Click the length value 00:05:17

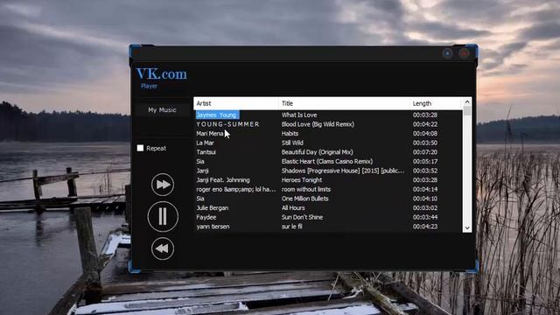(x=425, y=161)
